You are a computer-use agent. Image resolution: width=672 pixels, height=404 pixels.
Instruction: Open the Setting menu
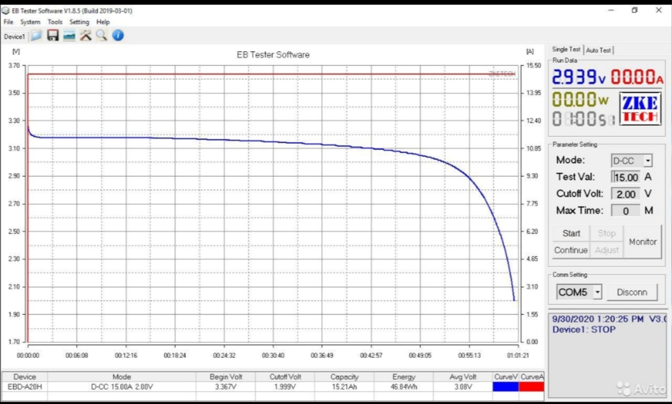(x=79, y=22)
